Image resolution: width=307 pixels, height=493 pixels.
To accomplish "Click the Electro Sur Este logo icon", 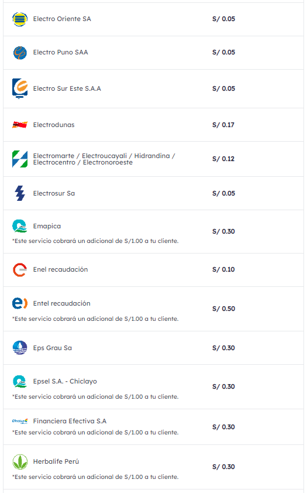I will click(20, 88).
